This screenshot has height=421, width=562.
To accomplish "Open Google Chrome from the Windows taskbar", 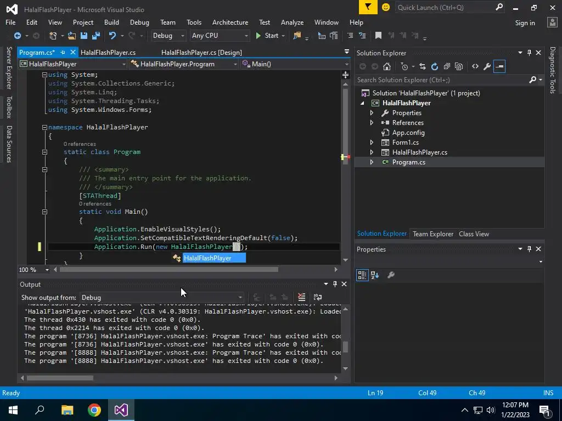I will point(94,410).
